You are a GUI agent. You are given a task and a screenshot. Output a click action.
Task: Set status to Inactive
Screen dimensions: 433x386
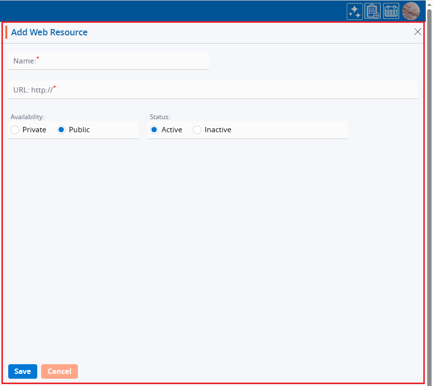[x=197, y=130]
